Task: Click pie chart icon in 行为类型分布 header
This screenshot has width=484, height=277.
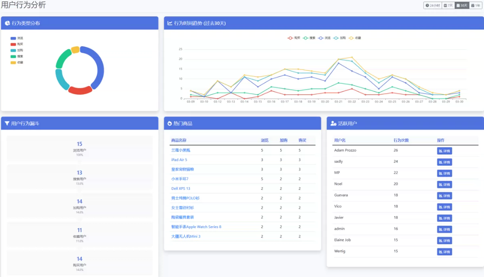Action: (x=7, y=23)
